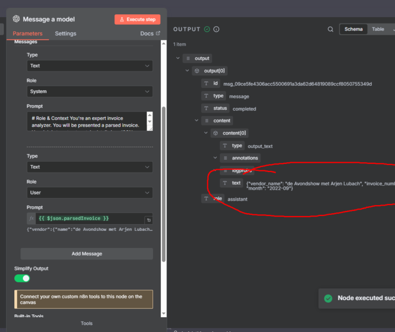Click the search icon in Output panel
The image size is (395, 332).
coord(330,29)
